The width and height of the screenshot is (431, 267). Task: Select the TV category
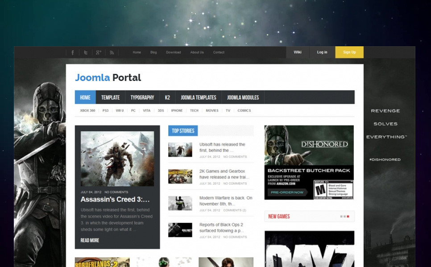(228, 110)
